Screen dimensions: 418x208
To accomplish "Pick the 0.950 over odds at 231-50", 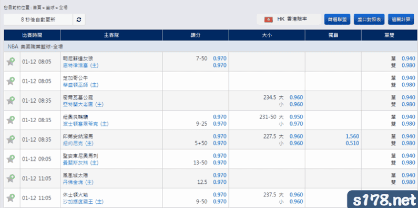I will click(296, 117).
